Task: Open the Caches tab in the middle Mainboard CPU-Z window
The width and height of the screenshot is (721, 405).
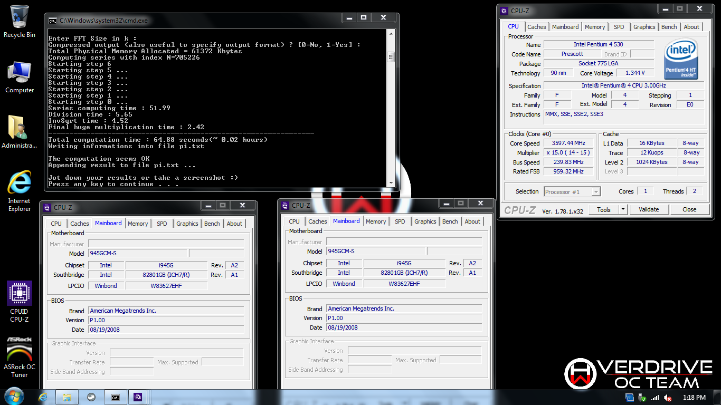Action: (x=318, y=221)
